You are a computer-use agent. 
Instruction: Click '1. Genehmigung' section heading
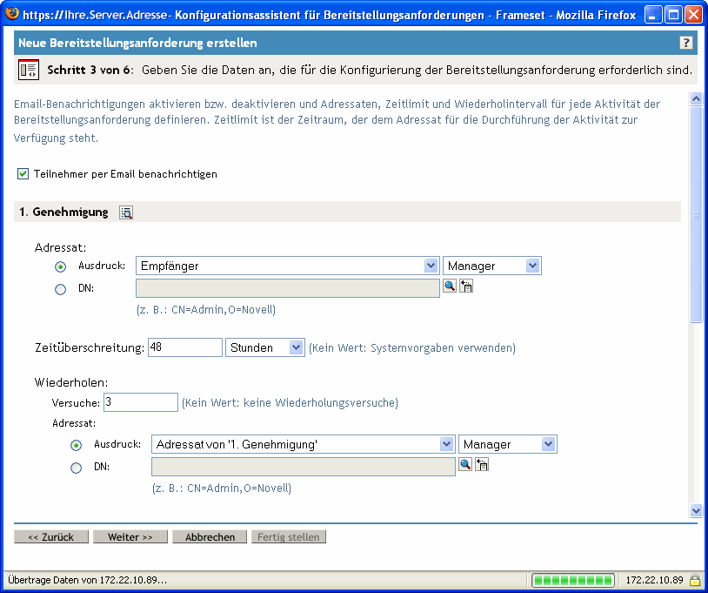coord(63,212)
